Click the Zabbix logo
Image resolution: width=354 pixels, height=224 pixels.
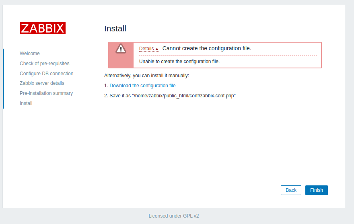pyautogui.click(x=43, y=28)
